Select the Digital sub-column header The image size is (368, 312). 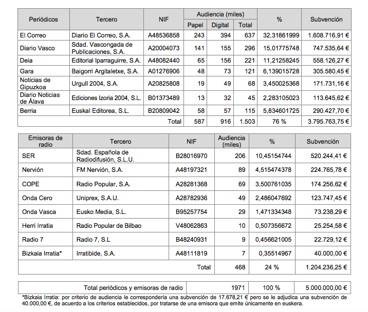(x=220, y=25)
